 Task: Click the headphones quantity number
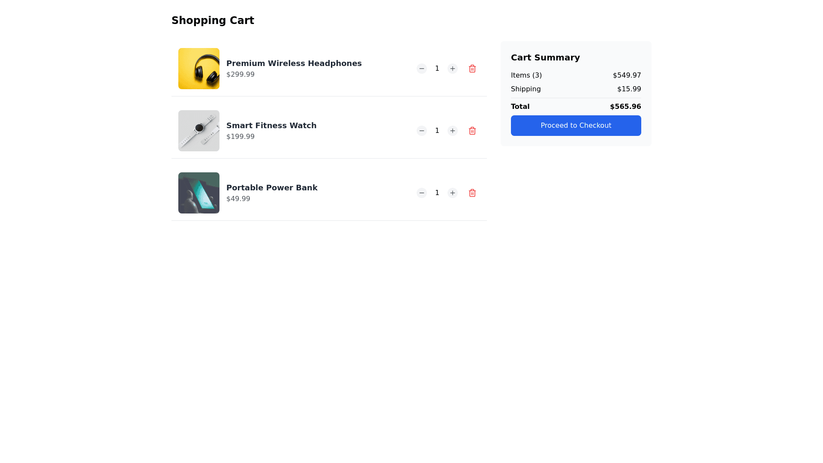point(437,69)
